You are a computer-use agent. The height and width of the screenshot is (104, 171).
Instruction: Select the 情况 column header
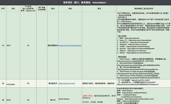point(99,9)
